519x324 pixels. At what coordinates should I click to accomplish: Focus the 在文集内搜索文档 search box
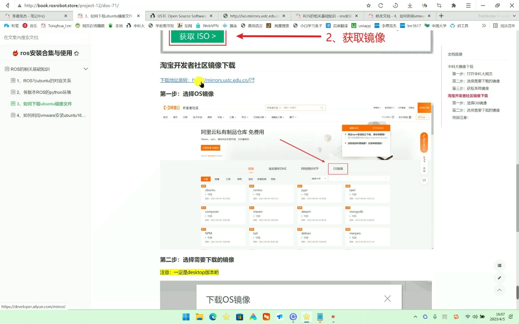(x=45, y=37)
